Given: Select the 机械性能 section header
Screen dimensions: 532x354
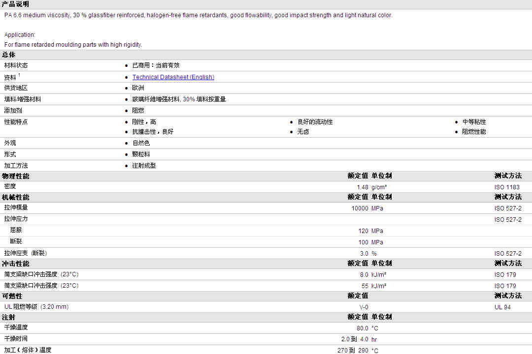Looking at the screenshot, I should click(15, 197).
